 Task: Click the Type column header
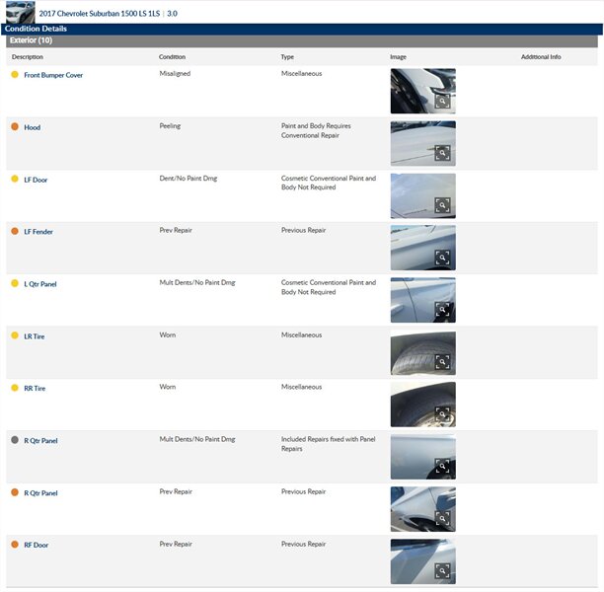click(287, 57)
